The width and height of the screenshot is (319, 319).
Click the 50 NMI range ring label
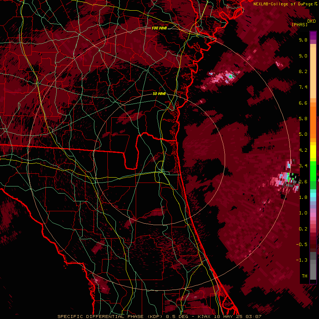click(159, 94)
